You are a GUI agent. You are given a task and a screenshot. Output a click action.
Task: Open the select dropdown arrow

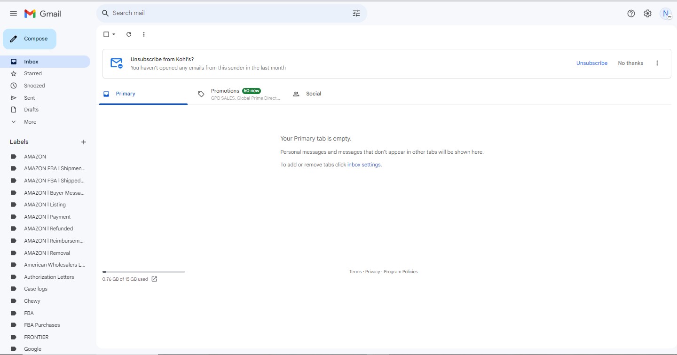(114, 34)
